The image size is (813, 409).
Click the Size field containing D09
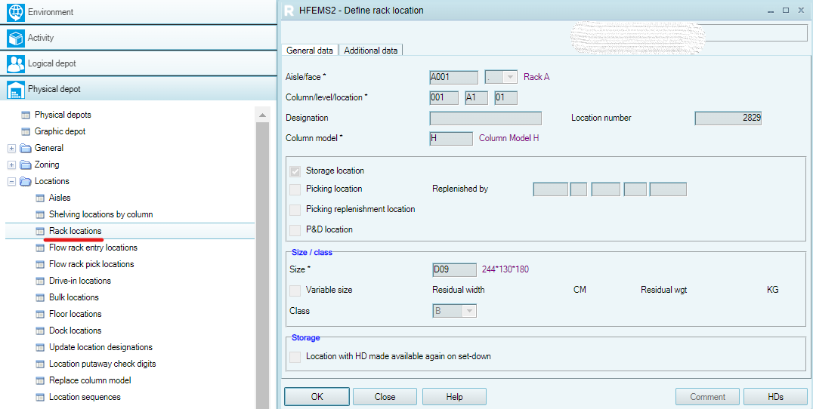[x=454, y=269]
